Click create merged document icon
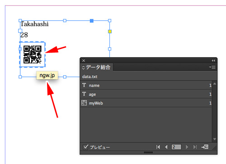 pyautogui.click(x=205, y=147)
